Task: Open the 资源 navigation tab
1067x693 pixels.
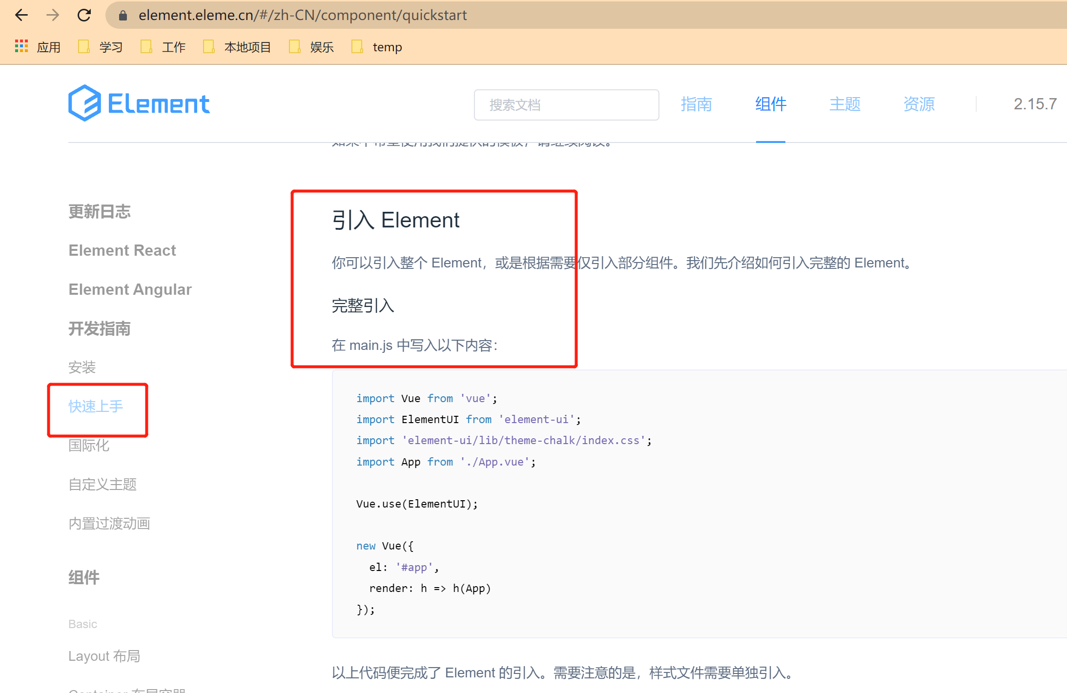Action: [x=919, y=104]
